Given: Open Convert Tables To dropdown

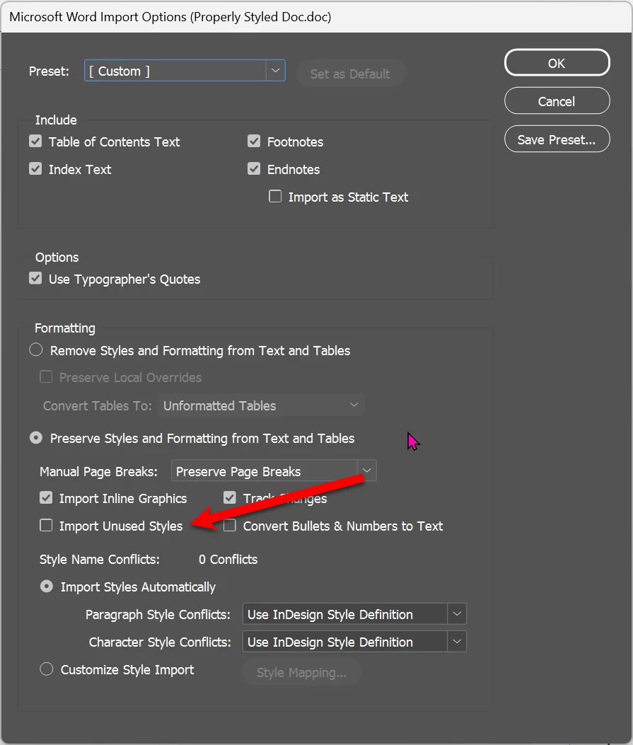Looking at the screenshot, I should (261, 405).
